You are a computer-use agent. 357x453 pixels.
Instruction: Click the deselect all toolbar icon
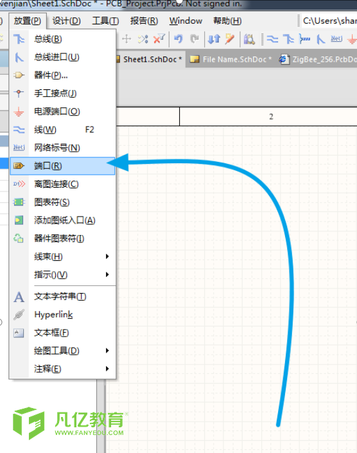point(143,39)
